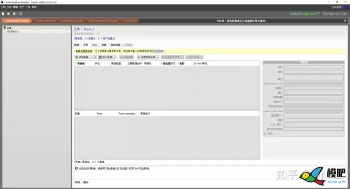Switch to the 测量 (Surveys) tab
350x189 pixels.
click(x=104, y=45)
